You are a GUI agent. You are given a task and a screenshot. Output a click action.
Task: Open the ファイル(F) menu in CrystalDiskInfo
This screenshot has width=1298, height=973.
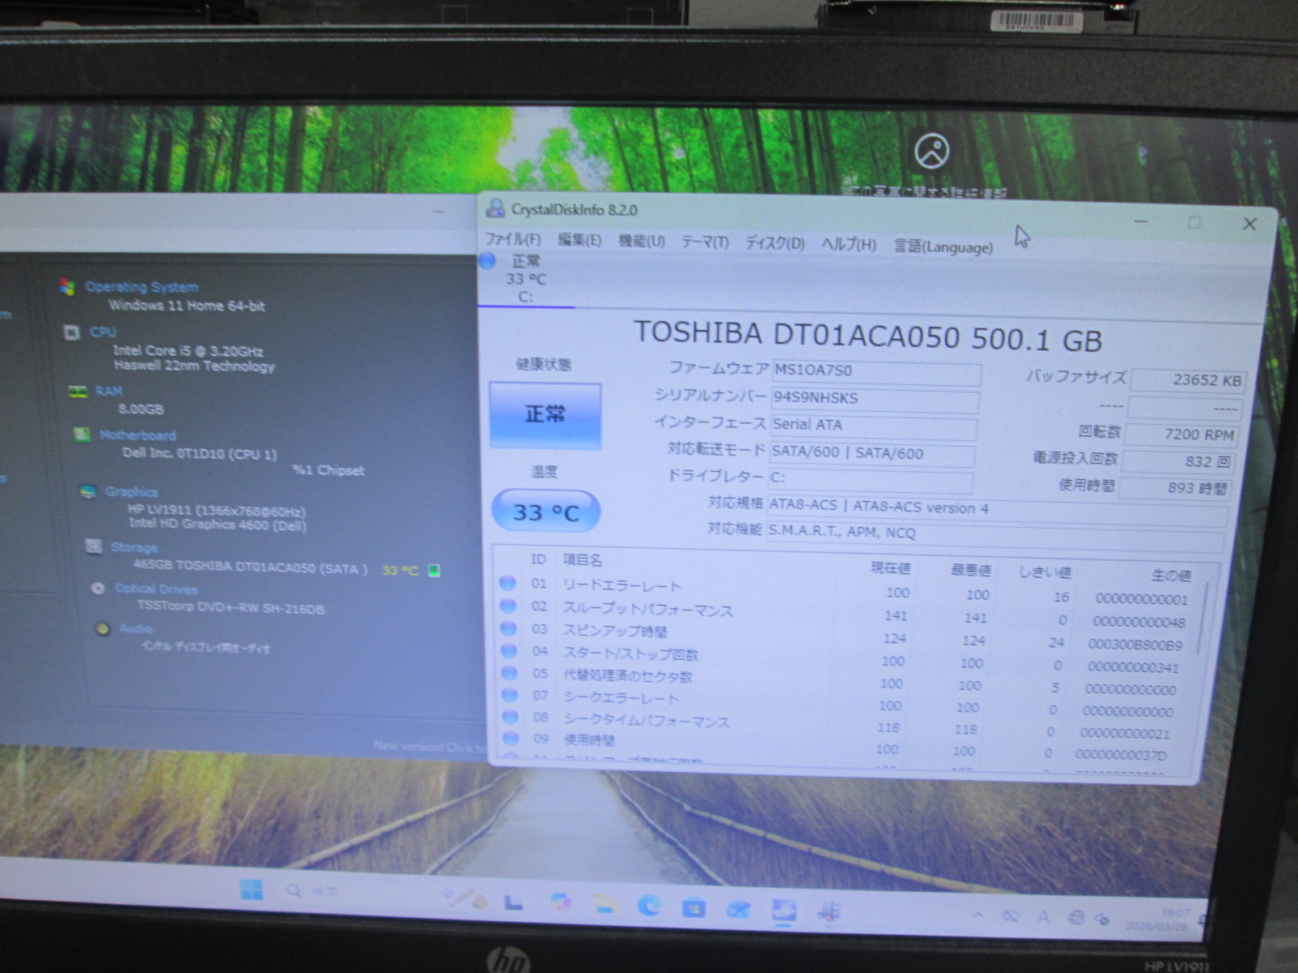512,239
